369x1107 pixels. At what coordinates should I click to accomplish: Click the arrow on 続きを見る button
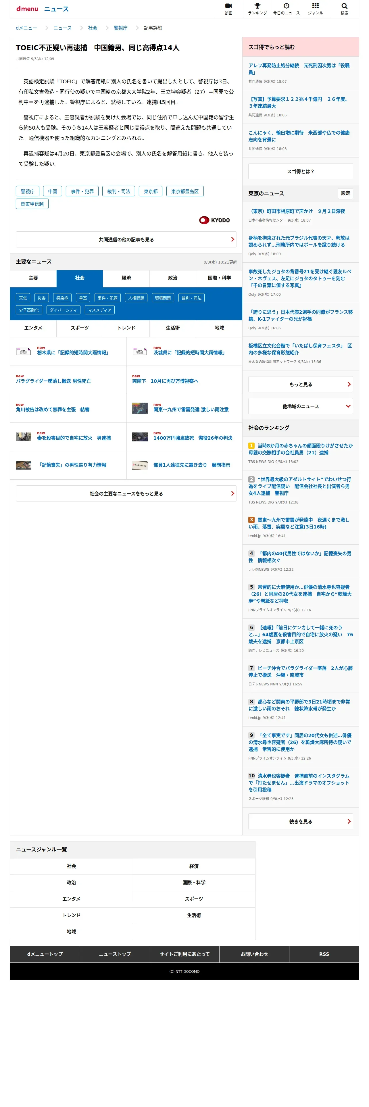click(x=349, y=821)
